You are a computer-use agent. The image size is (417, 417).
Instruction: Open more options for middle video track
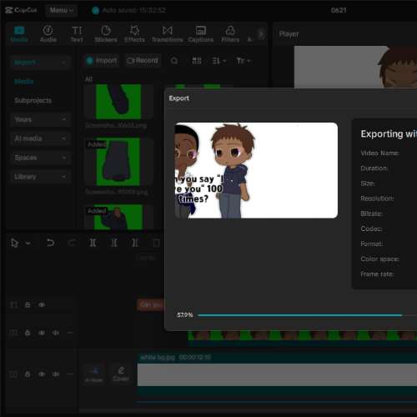pyautogui.click(x=70, y=333)
